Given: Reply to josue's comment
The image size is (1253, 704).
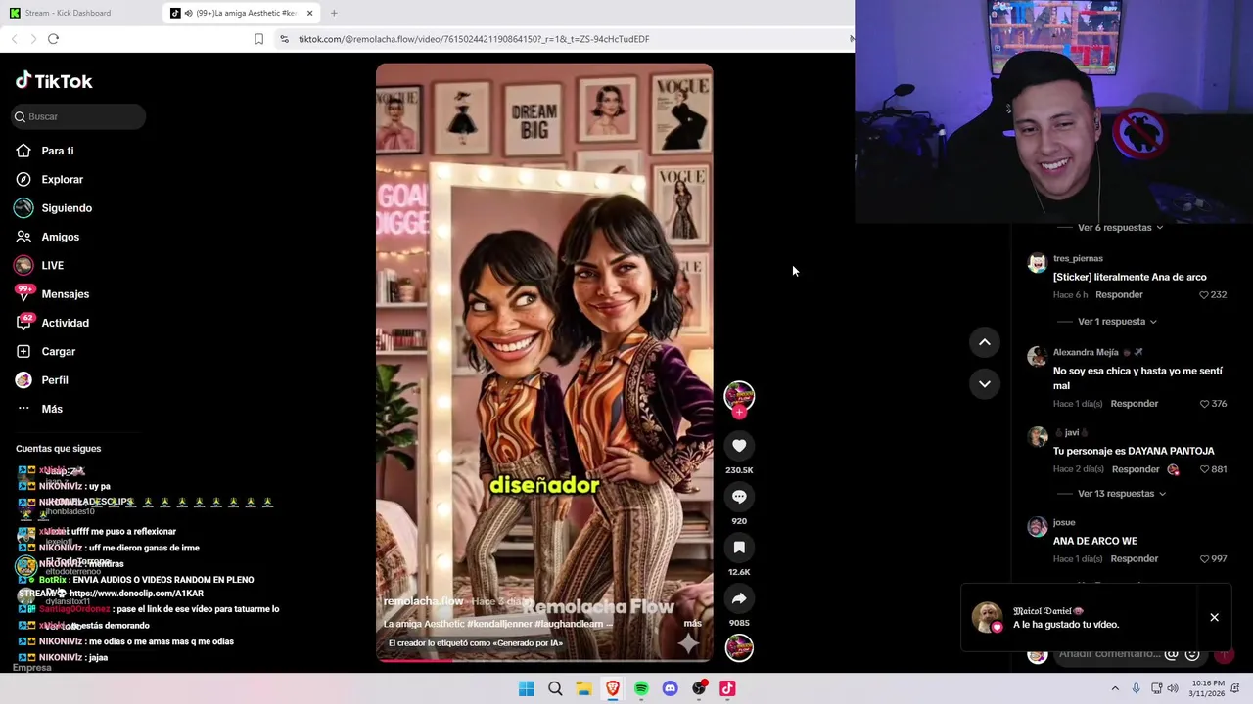Looking at the screenshot, I should point(1134,558).
